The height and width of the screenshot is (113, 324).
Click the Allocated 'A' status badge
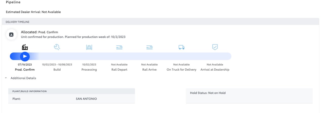click(x=11, y=35)
